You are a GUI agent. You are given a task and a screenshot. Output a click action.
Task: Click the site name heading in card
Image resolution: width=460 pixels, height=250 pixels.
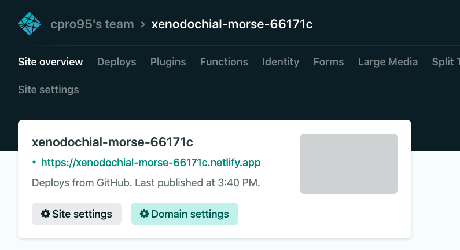tap(112, 142)
